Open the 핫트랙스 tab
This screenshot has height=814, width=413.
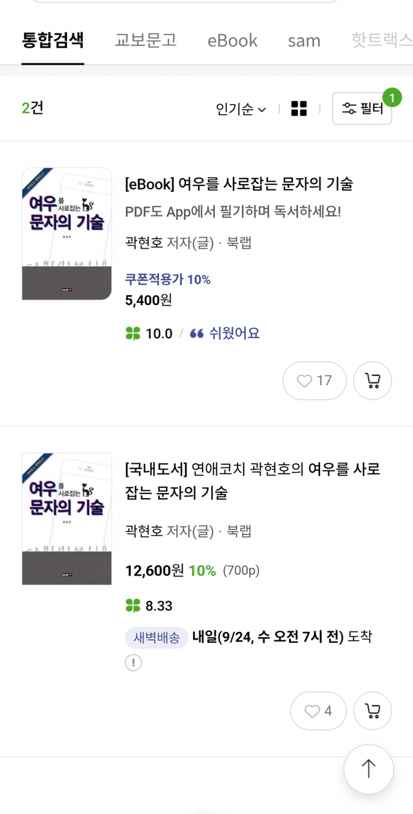click(381, 40)
